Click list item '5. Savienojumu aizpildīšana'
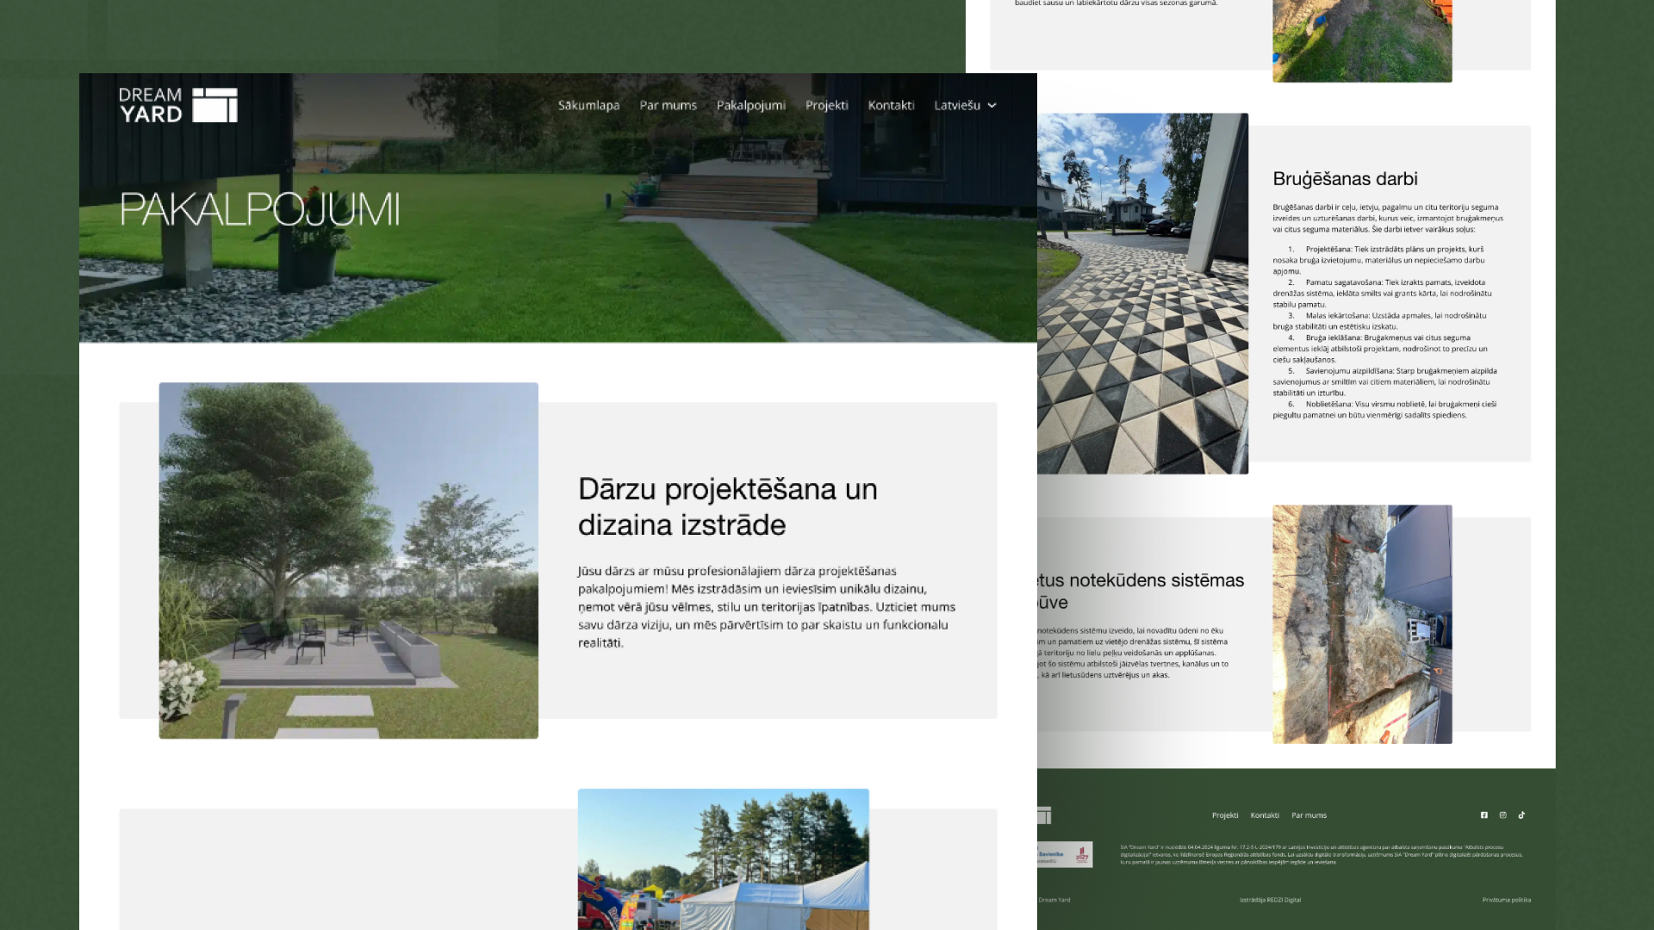This screenshot has height=930, width=1654. pos(1384,381)
